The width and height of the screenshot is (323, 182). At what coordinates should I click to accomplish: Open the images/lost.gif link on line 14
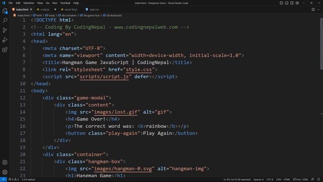coord(116,112)
